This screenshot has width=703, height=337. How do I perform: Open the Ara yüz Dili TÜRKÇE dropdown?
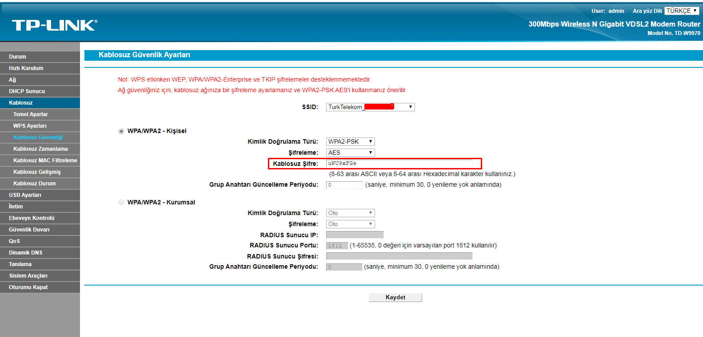click(682, 11)
